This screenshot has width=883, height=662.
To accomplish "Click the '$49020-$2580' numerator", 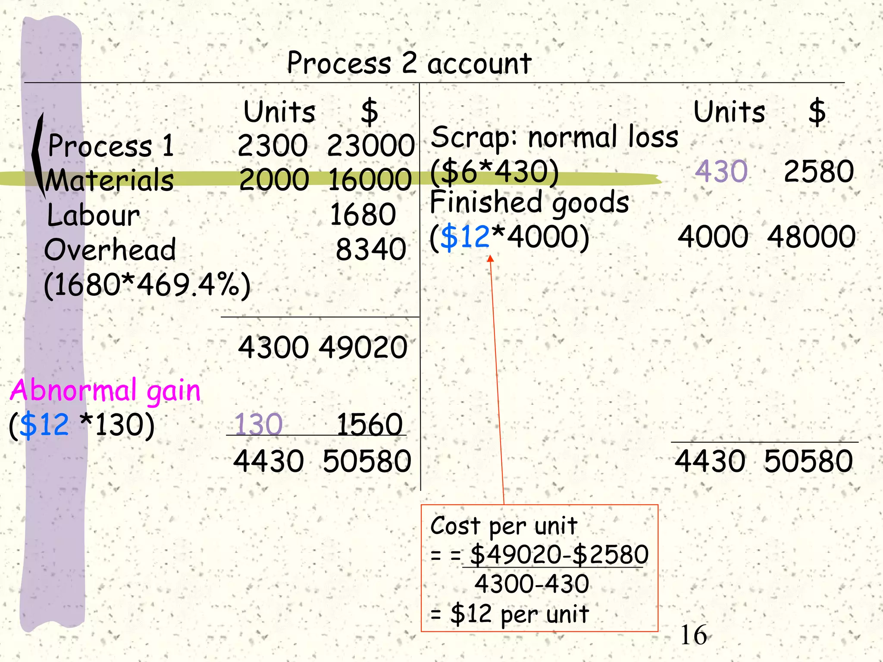I will pos(559,555).
